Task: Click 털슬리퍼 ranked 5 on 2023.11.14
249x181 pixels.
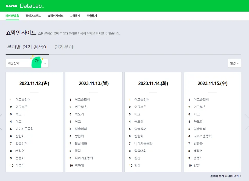Action: [x=140, y=129]
